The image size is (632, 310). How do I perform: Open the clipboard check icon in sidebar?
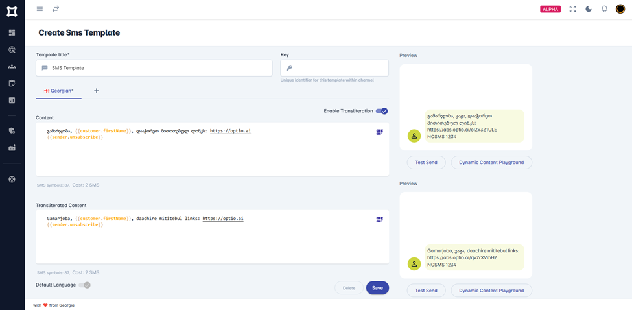click(12, 84)
